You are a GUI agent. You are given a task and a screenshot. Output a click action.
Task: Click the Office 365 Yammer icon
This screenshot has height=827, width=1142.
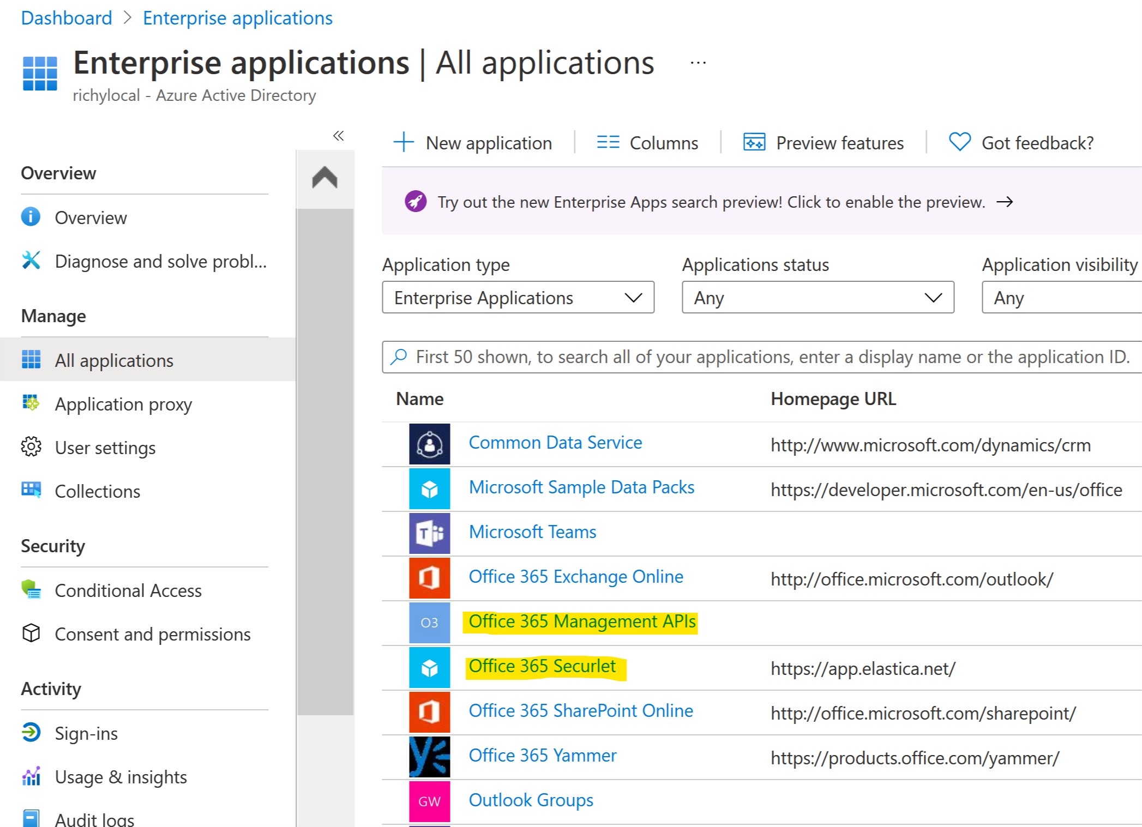(429, 757)
